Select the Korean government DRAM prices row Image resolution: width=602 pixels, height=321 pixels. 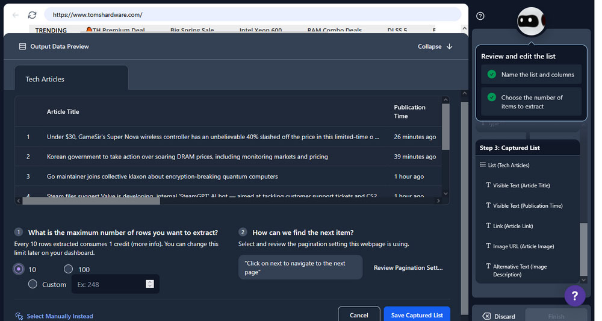[x=228, y=157]
